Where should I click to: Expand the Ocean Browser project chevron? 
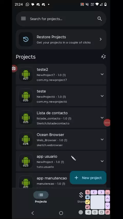point(102,140)
